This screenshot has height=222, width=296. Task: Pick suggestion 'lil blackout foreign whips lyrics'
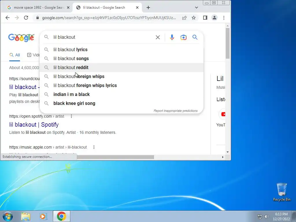click(122, 86)
